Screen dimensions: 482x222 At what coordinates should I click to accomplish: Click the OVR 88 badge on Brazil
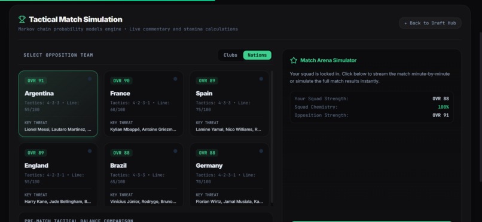(x=121, y=153)
